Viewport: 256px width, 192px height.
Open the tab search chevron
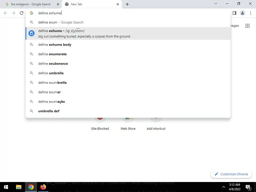click(x=216, y=3)
